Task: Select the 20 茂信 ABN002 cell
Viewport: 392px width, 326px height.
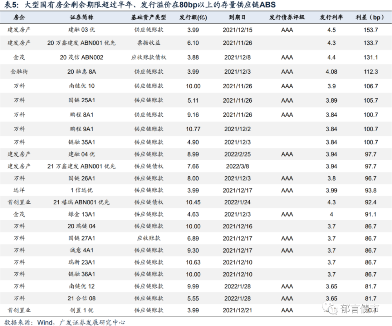Action: click(82, 58)
